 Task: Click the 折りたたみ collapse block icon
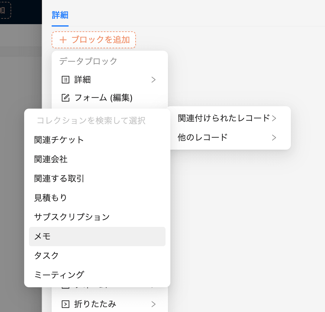[x=66, y=304]
